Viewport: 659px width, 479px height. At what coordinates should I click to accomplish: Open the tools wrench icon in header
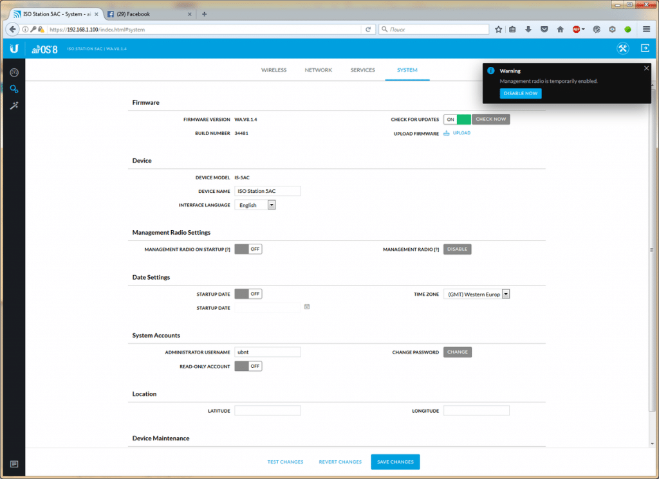coord(622,49)
